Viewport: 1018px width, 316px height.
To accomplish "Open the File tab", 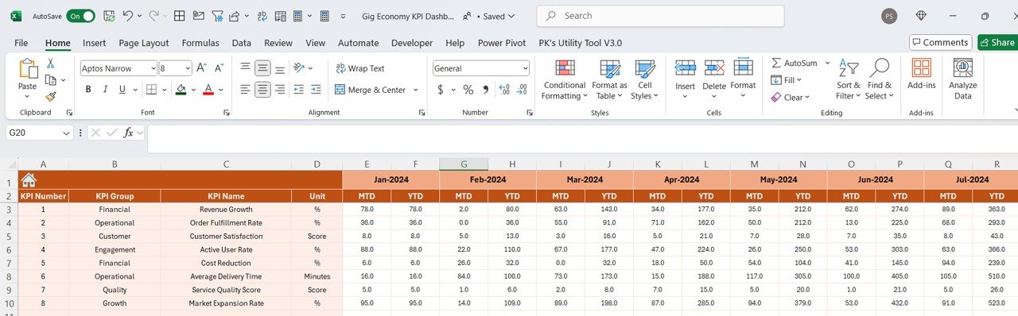I will (x=21, y=43).
